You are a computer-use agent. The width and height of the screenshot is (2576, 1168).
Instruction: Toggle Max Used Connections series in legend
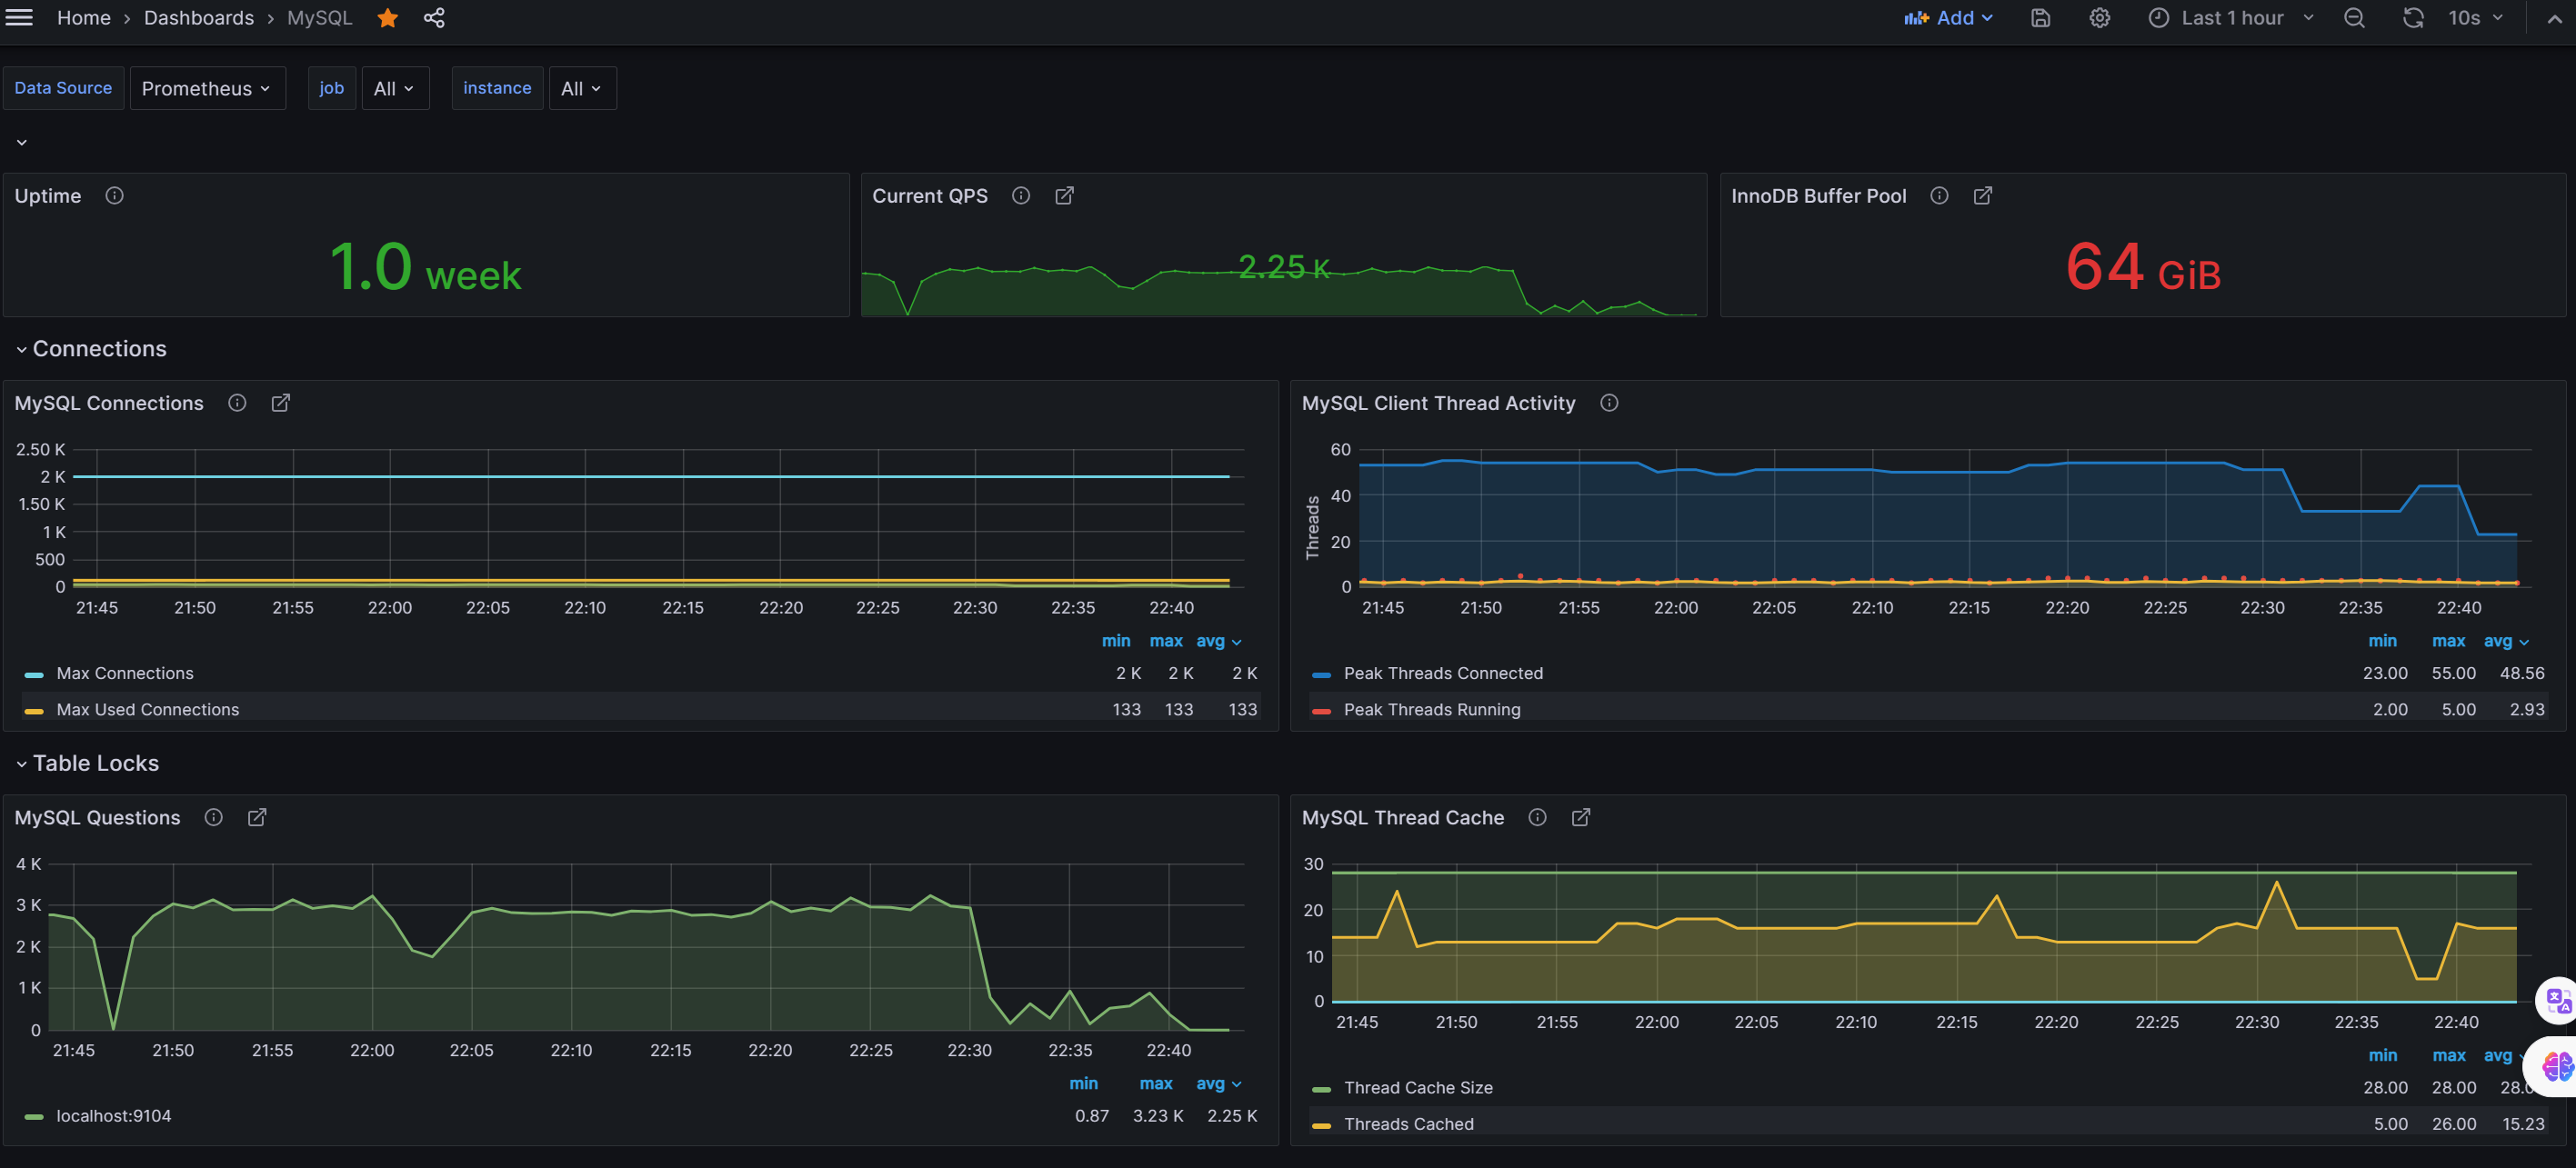[148, 709]
